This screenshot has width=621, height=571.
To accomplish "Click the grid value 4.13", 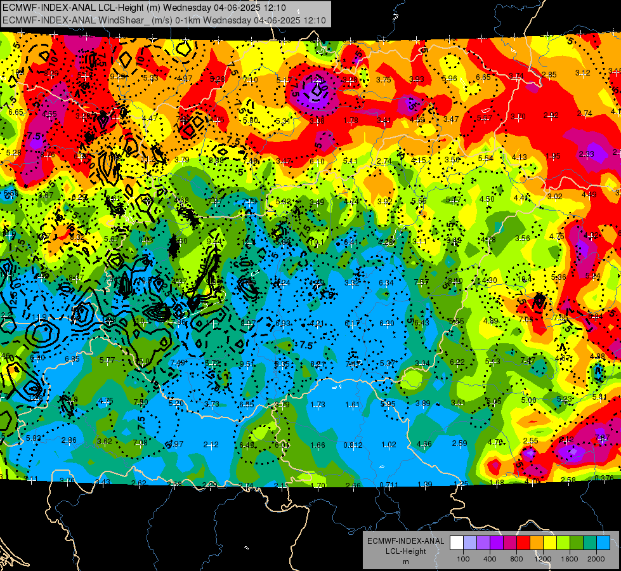I will [519, 157].
